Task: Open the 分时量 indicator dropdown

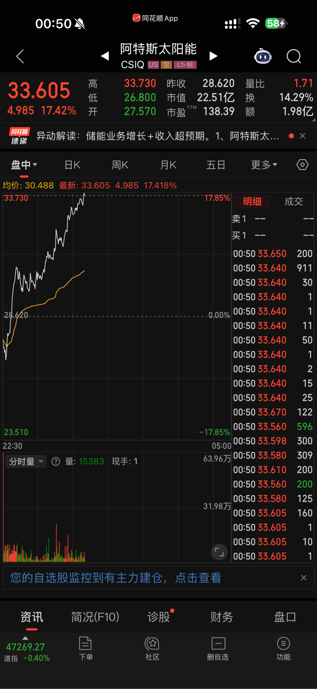Action: 26,462
